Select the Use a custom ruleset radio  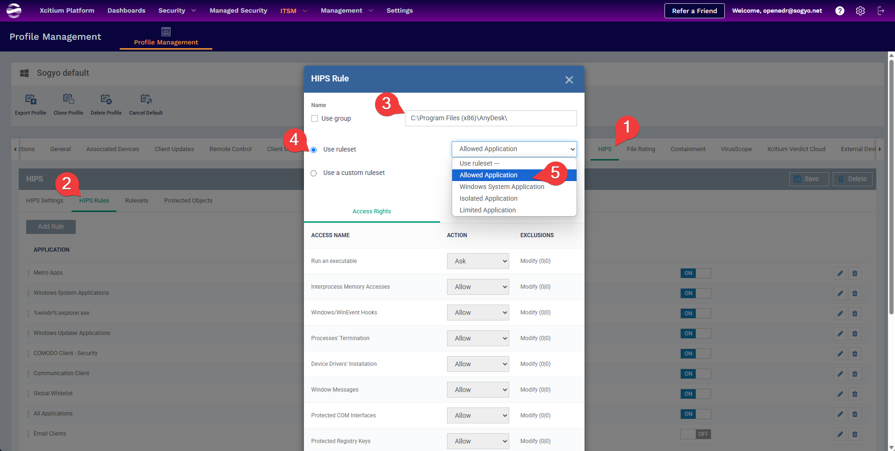[x=314, y=173]
